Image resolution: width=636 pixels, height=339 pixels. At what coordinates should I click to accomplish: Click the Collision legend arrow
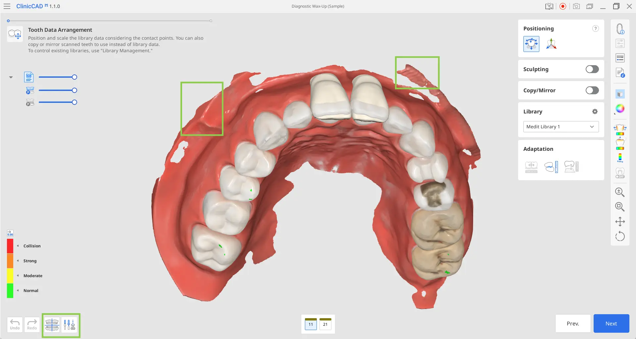[x=18, y=246]
